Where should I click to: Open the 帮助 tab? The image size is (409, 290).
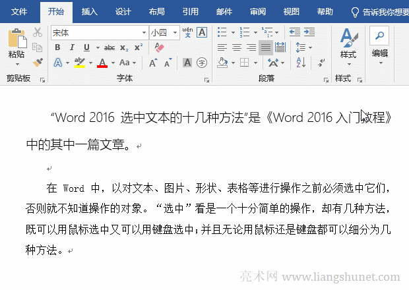pyautogui.click(x=325, y=12)
